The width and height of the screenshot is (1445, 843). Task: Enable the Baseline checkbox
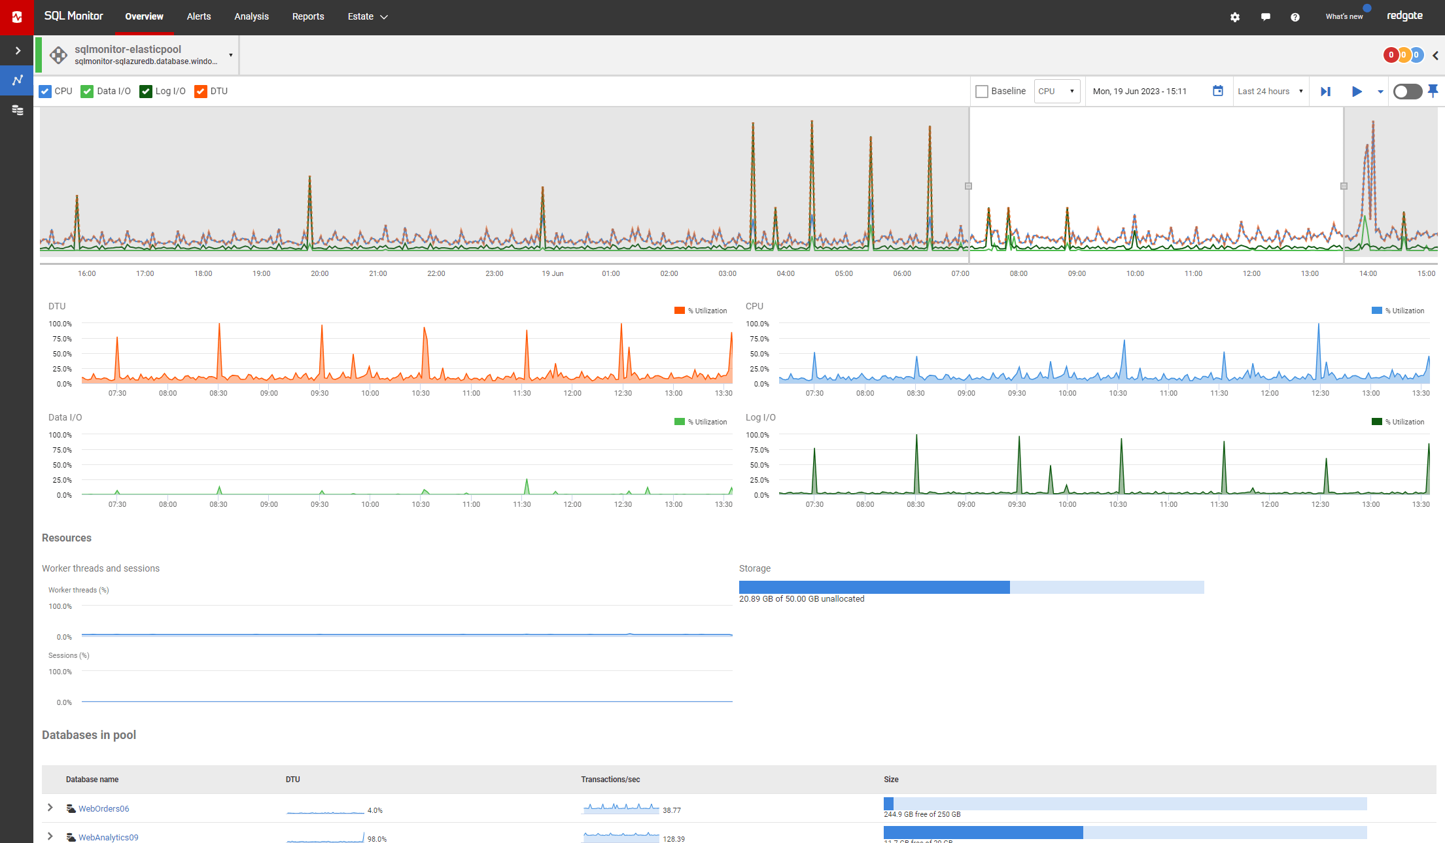click(981, 92)
